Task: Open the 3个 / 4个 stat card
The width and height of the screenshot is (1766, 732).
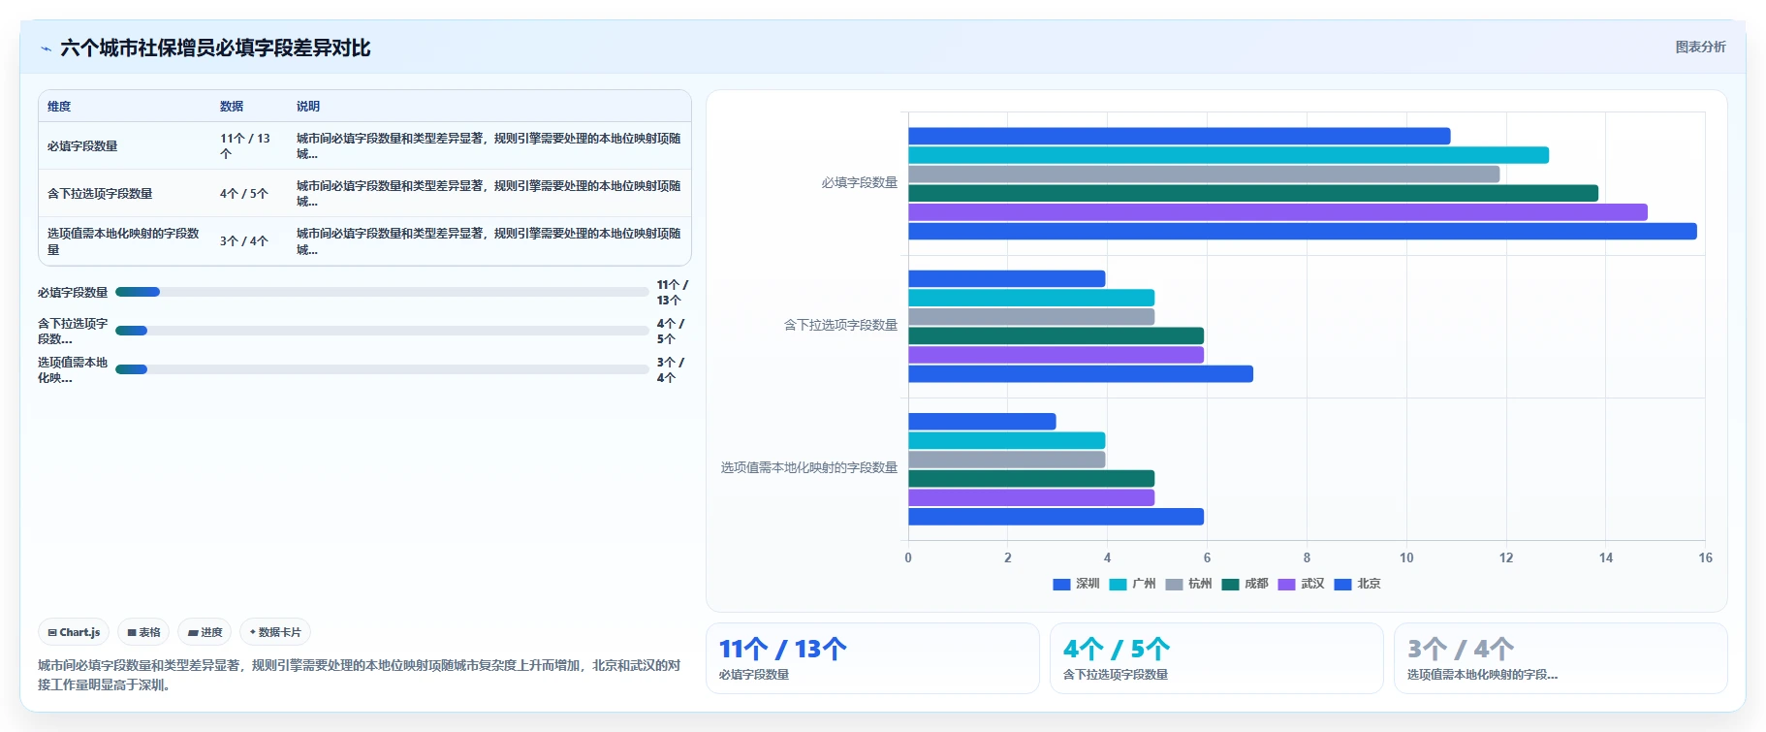Action: pos(1561,658)
